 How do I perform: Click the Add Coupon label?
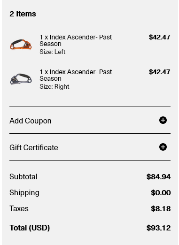click(31, 121)
